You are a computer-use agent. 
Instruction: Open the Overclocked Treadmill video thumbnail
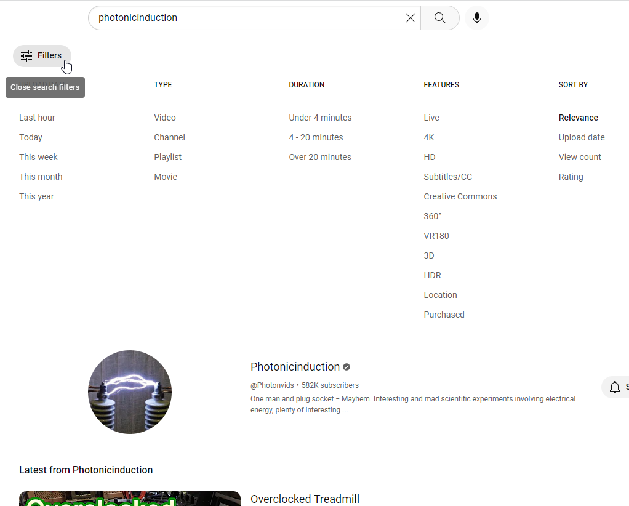130,499
